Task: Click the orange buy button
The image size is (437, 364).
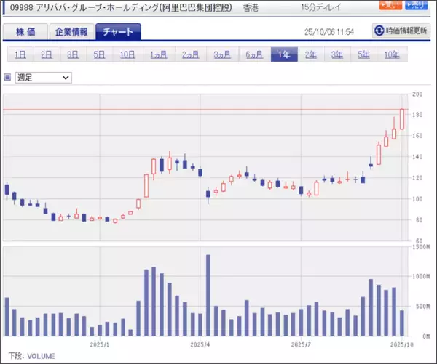Action: pos(390,5)
